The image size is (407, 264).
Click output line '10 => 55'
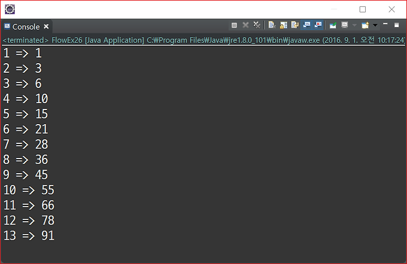point(29,190)
